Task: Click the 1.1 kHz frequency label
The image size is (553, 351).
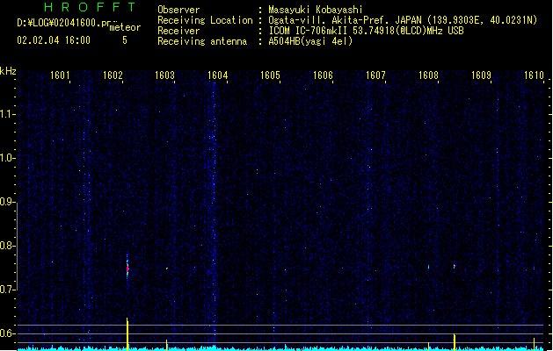Action: (x=8, y=114)
